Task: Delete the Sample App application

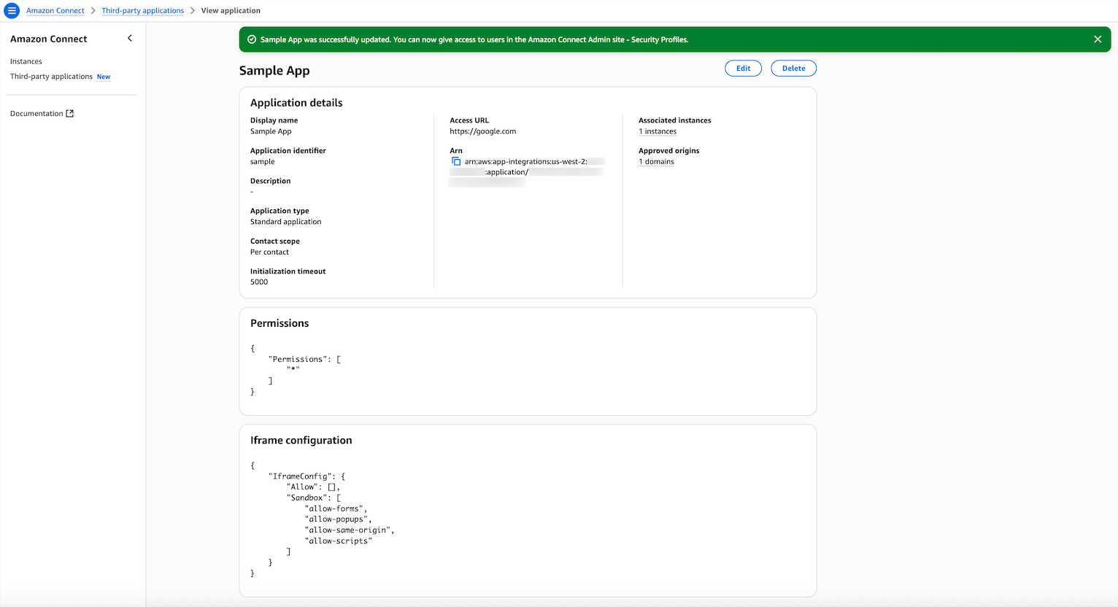Action: (x=793, y=68)
